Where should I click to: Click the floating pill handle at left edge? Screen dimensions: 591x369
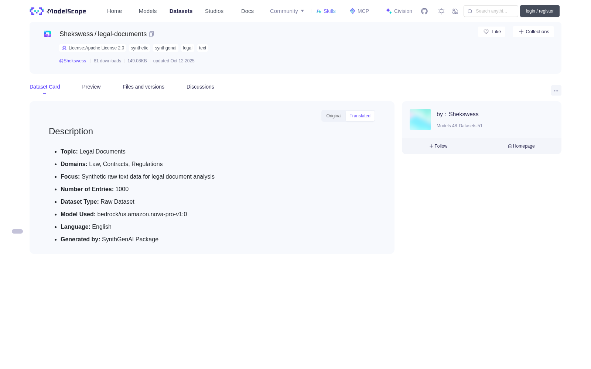point(17,231)
